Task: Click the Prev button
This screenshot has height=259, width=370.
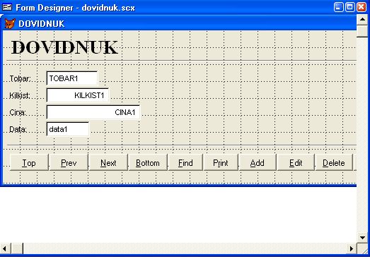Action: pos(69,162)
